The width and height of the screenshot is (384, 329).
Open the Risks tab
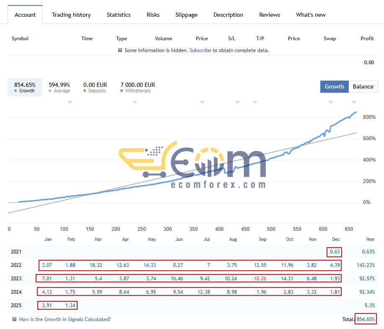(x=153, y=15)
